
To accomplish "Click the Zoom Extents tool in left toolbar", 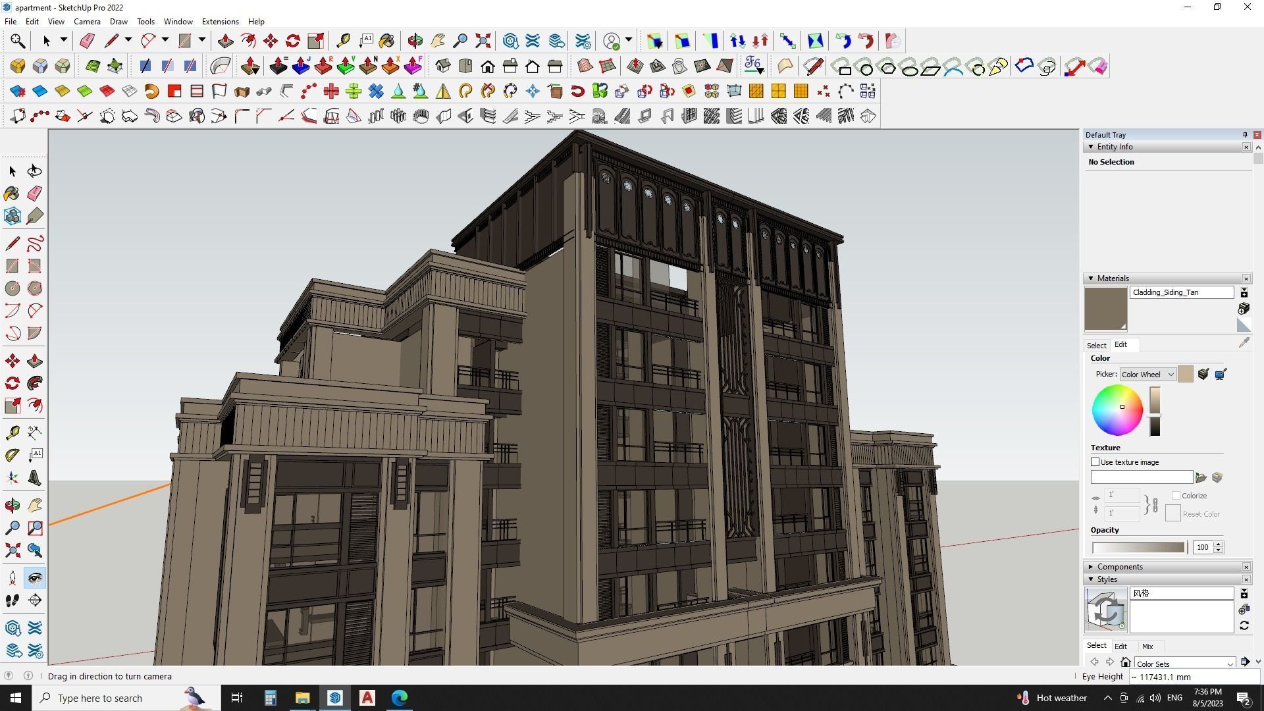I will coord(12,550).
